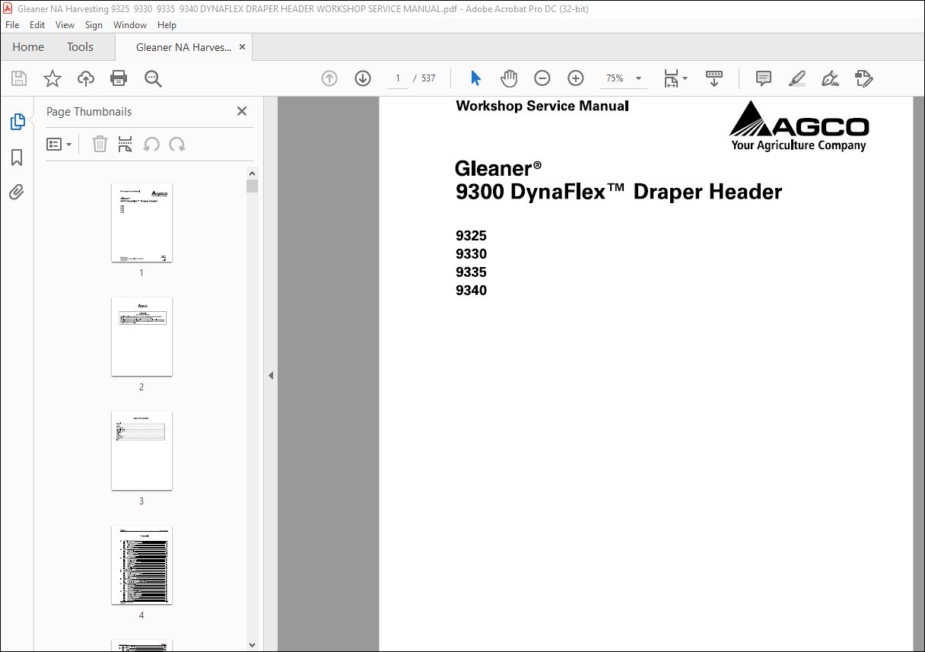Open the Help menu
This screenshot has width=925, height=652.
[x=167, y=25]
